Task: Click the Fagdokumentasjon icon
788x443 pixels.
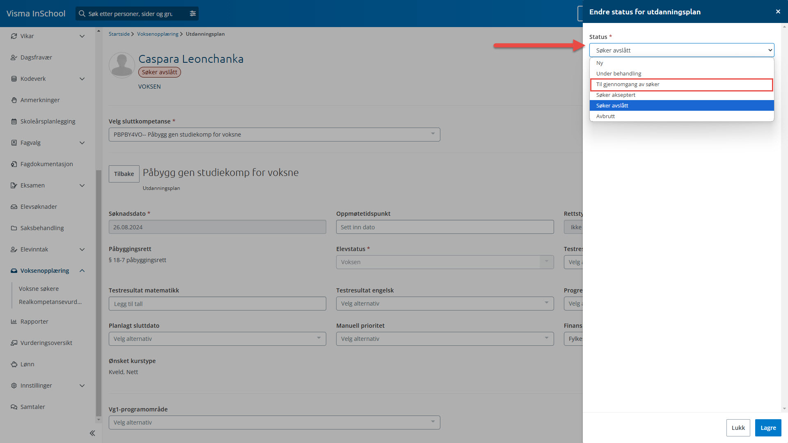Action: coord(14,164)
